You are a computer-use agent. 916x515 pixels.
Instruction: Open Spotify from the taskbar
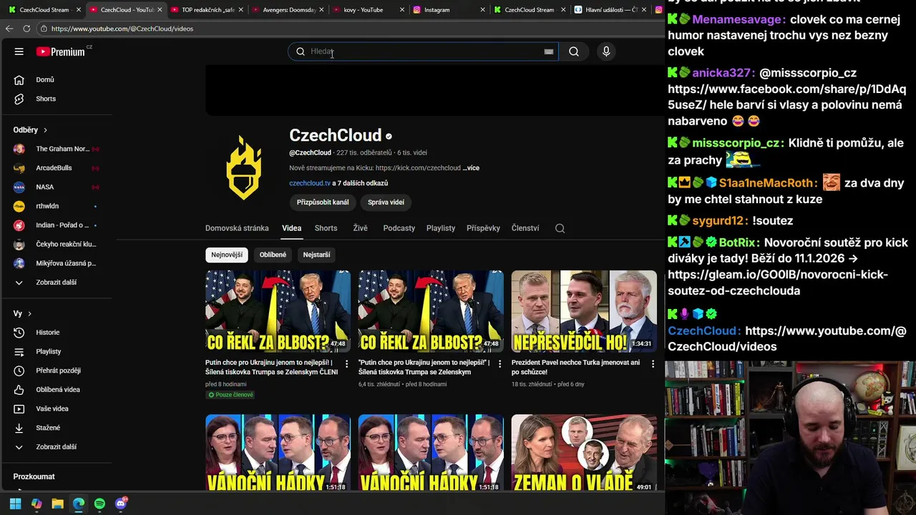[x=99, y=504]
